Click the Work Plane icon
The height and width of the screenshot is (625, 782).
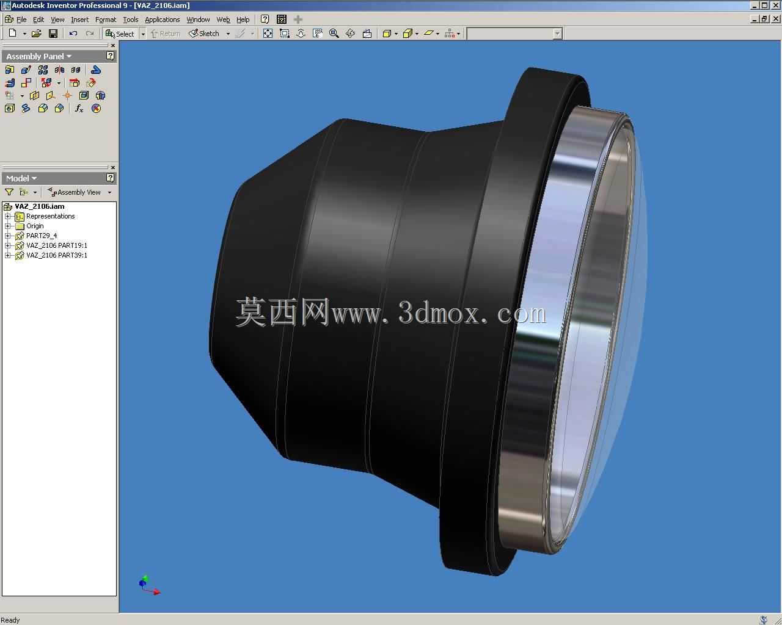coord(34,96)
